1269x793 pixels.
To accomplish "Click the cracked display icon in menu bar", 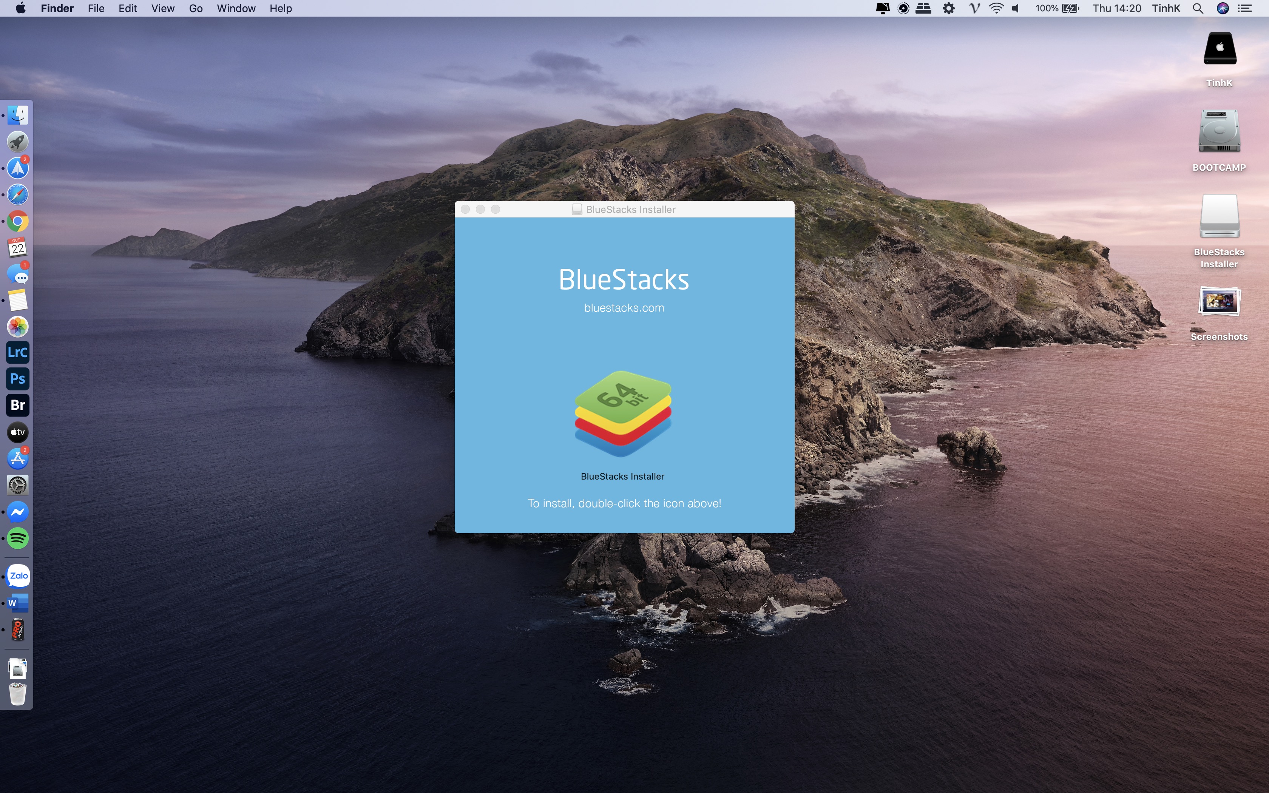I will click(883, 8).
